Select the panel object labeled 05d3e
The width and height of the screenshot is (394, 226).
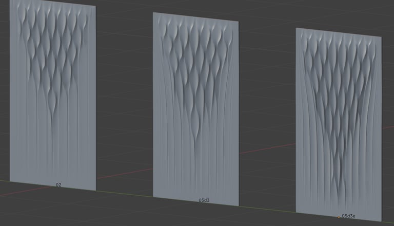(x=339, y=125)
